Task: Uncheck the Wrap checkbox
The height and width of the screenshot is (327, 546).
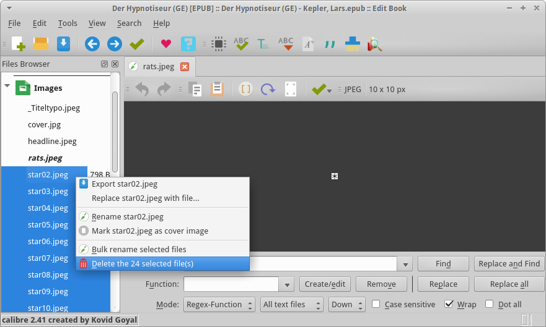Action: pos(449,304)
